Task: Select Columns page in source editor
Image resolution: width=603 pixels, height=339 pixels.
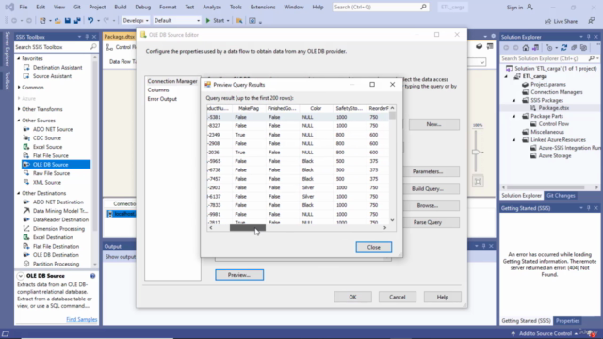Action: (158, 90)
